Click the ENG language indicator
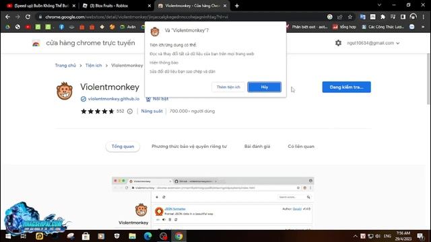Image resolution: width=431 pixels, height=242 pixels. (x=387, y=236)
